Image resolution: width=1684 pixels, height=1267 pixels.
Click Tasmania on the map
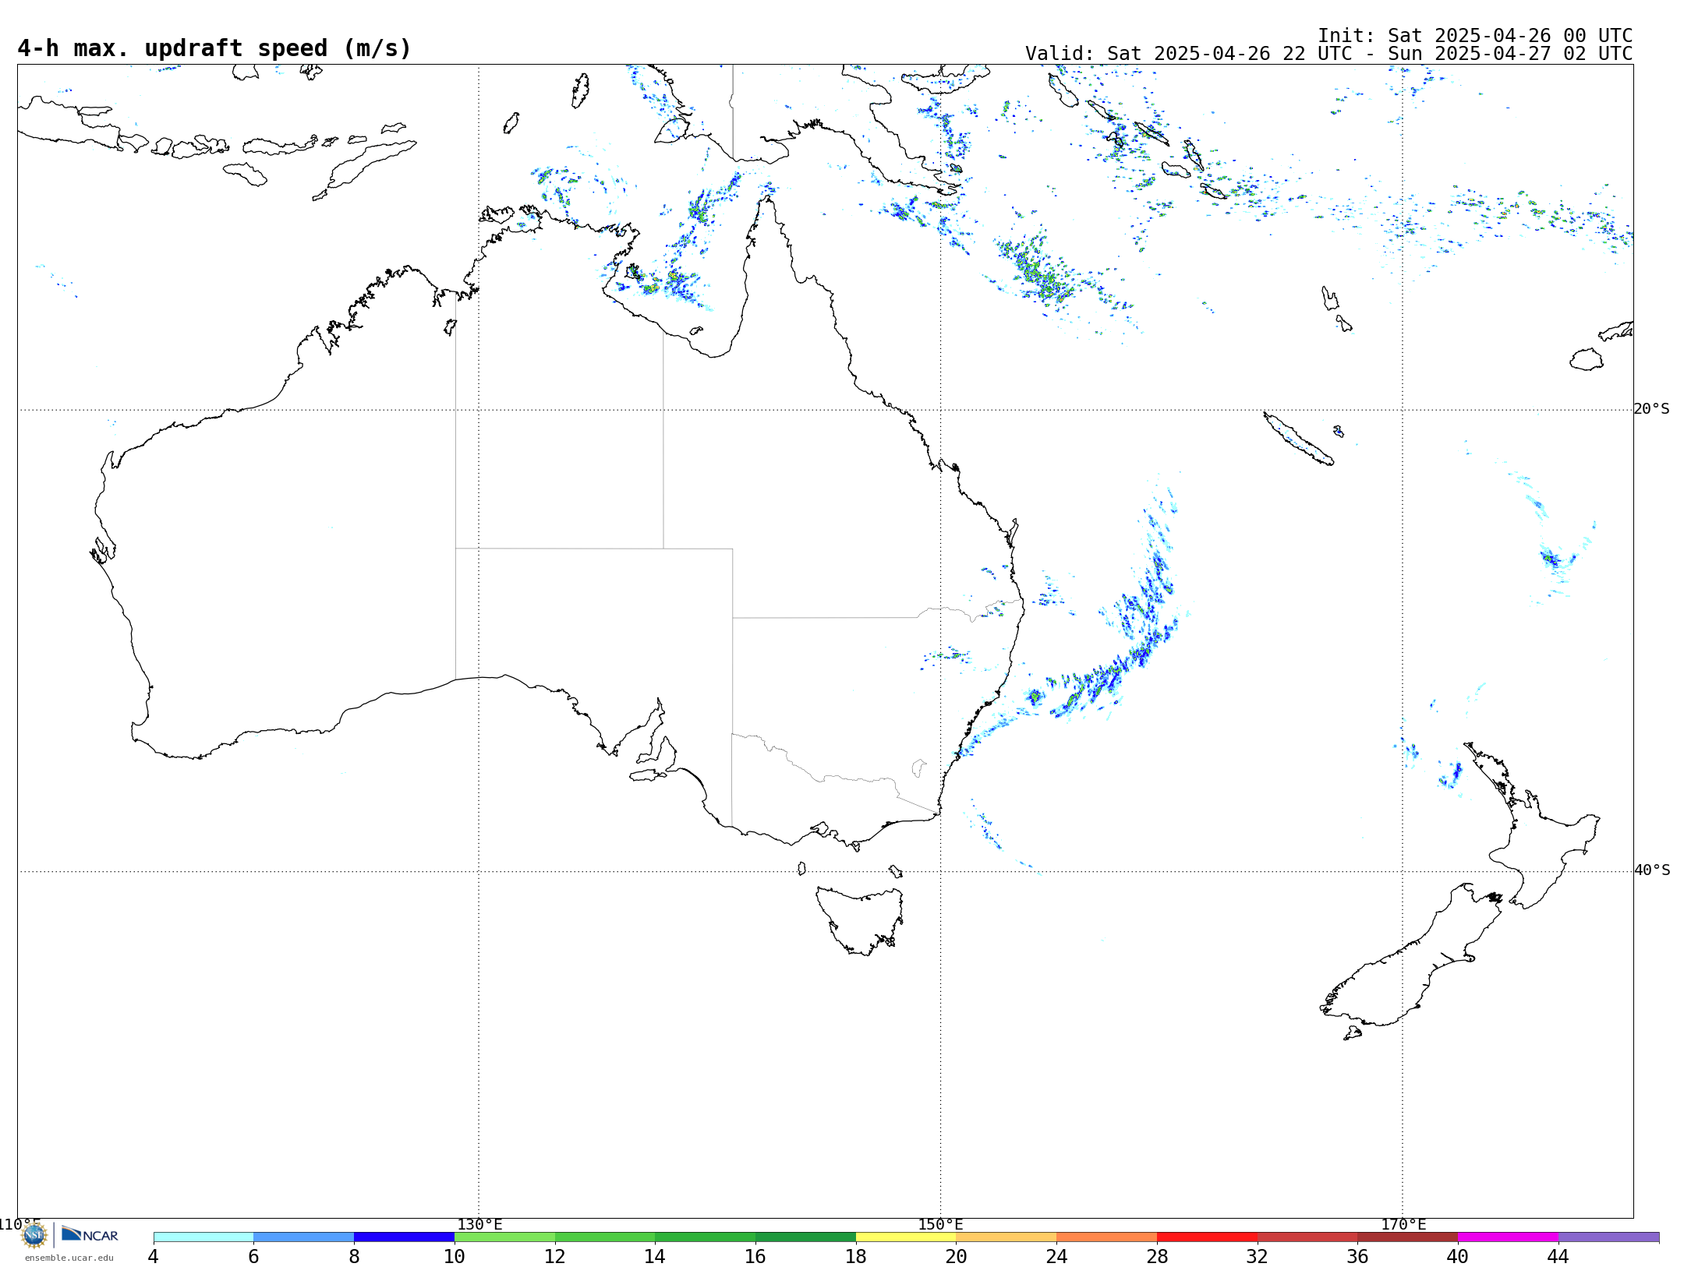click(x=860, y=919)
